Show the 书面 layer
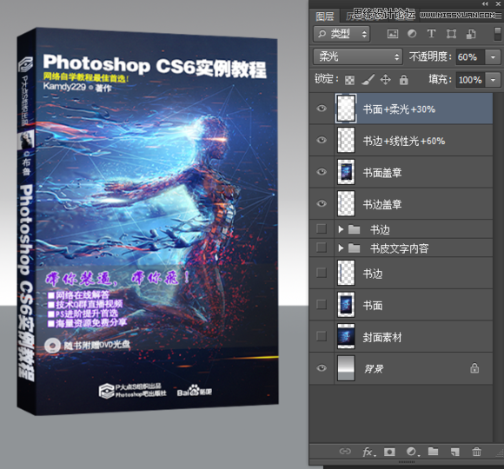Image resolution: width=504 pixels, height=469 pixels. (322, 304)
